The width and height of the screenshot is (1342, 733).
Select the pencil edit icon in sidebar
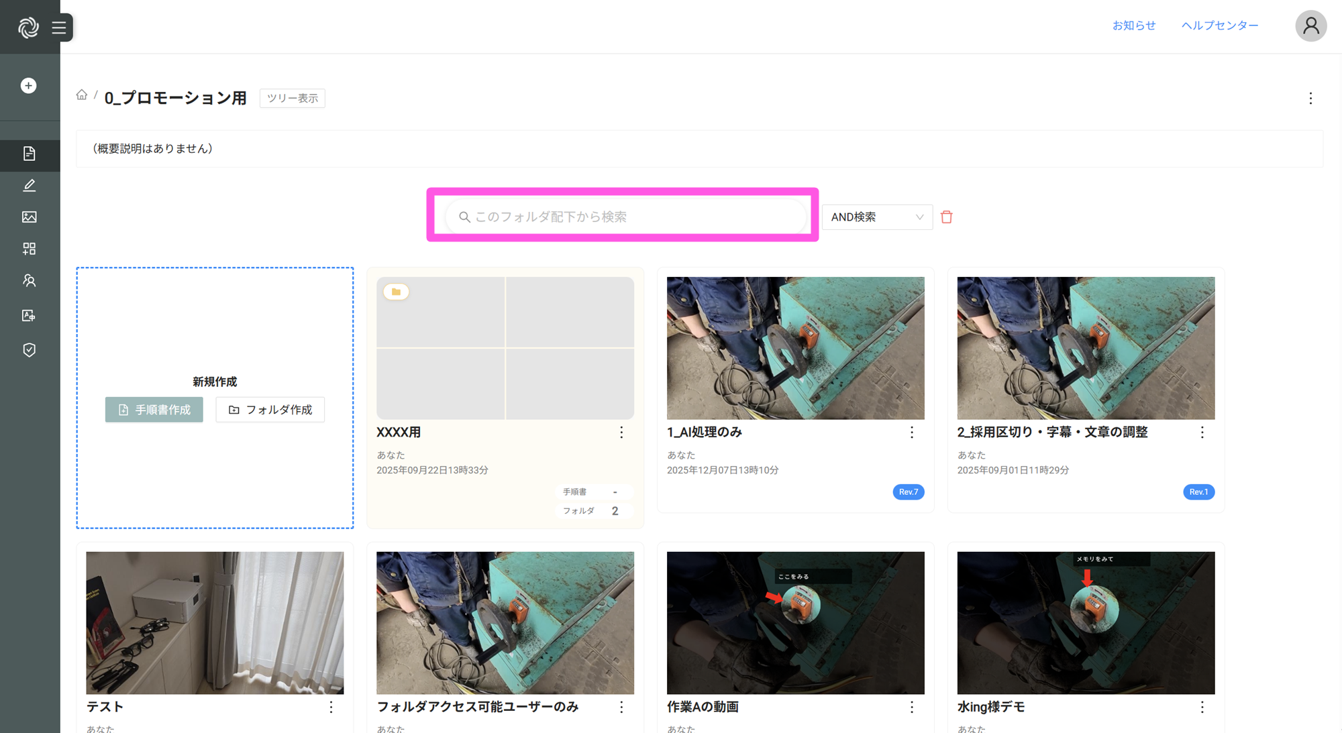(29, 186)
